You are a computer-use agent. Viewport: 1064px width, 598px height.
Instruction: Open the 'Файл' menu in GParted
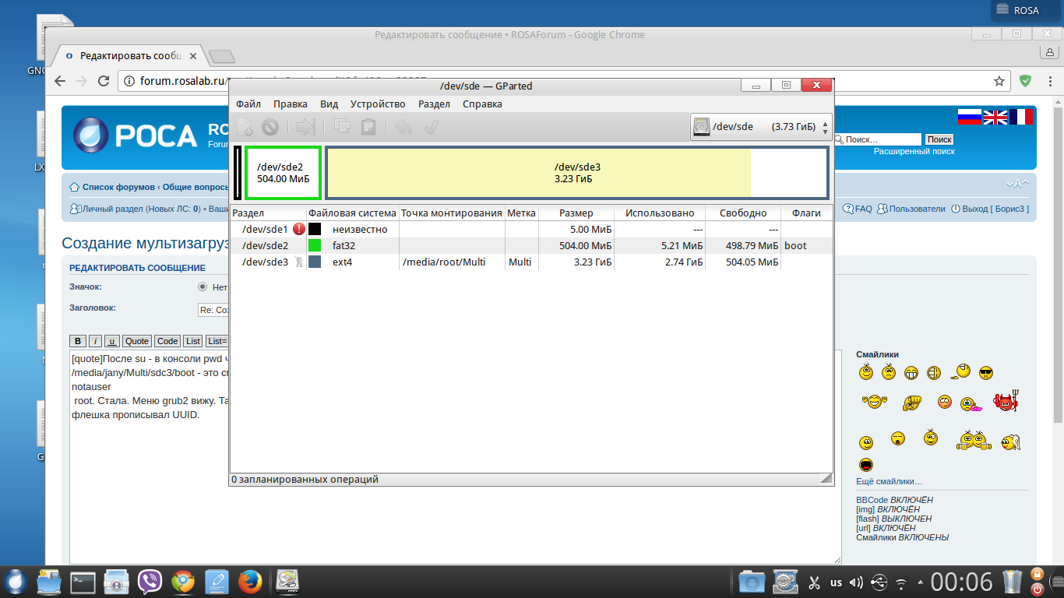248,104
